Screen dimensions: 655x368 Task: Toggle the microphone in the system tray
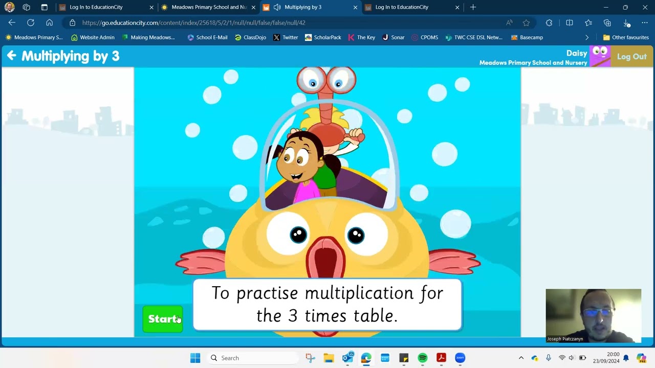pos(549,358)
